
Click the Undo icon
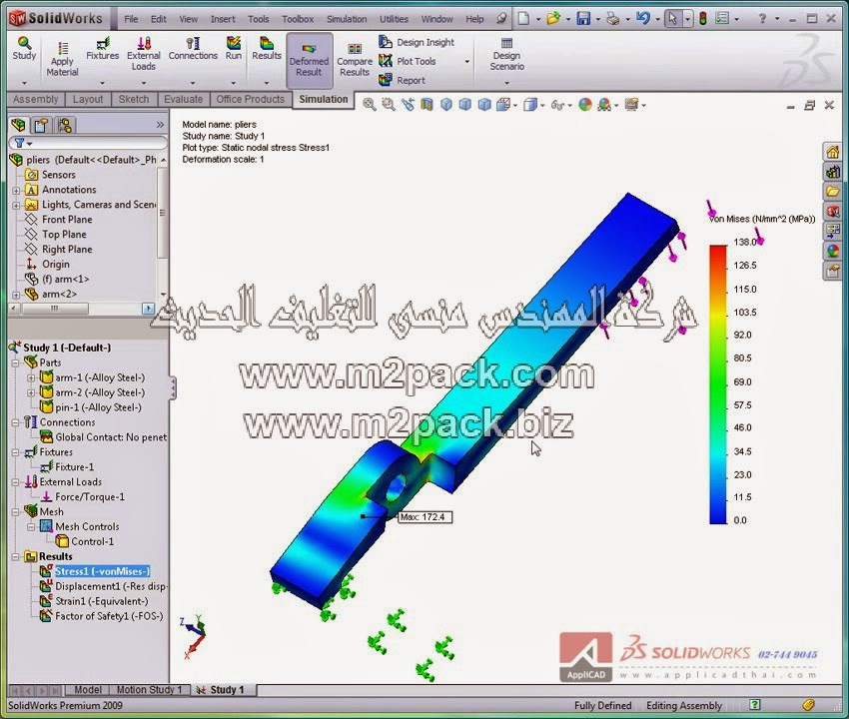point(642,18)
